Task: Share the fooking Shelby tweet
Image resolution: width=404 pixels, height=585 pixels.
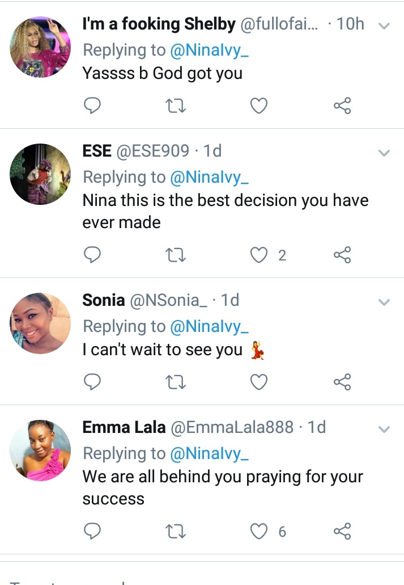Action: click(x=342, y=106)
